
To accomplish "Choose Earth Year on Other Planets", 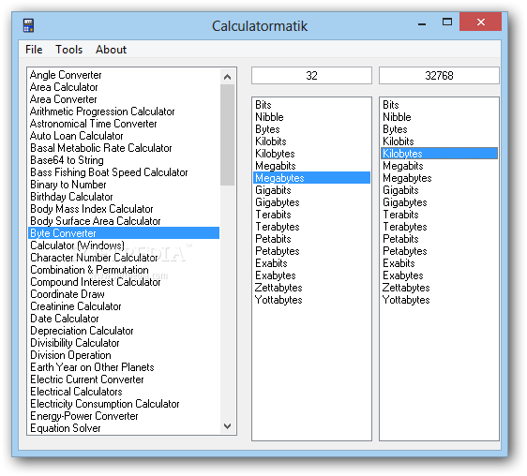I will click(124, 366).
